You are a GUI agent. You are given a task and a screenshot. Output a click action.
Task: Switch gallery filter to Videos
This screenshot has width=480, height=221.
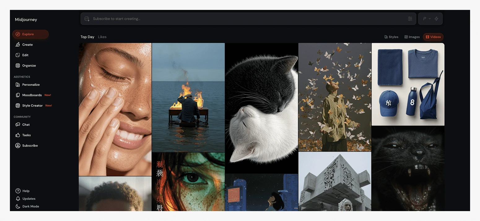(x=433, y=37)
